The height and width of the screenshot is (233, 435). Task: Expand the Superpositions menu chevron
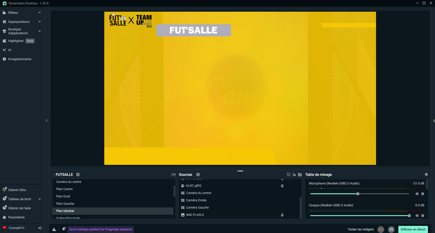[x=40, y=22]
